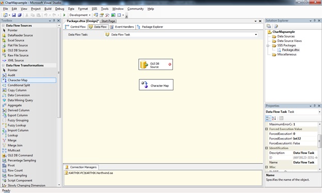Collapse the Data Flow Sources group
322x193 pixels.
pyautogui.click(x=3, y=26)
